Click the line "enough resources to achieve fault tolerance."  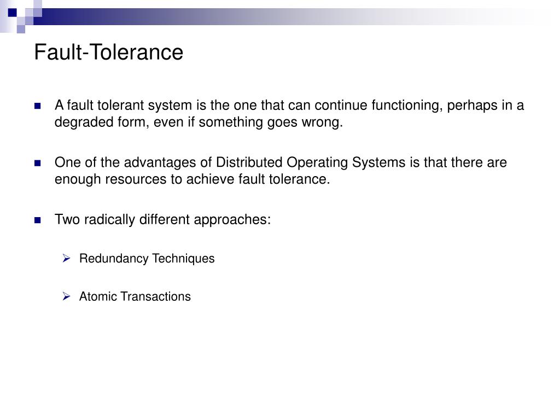click(x=192, y=179)
